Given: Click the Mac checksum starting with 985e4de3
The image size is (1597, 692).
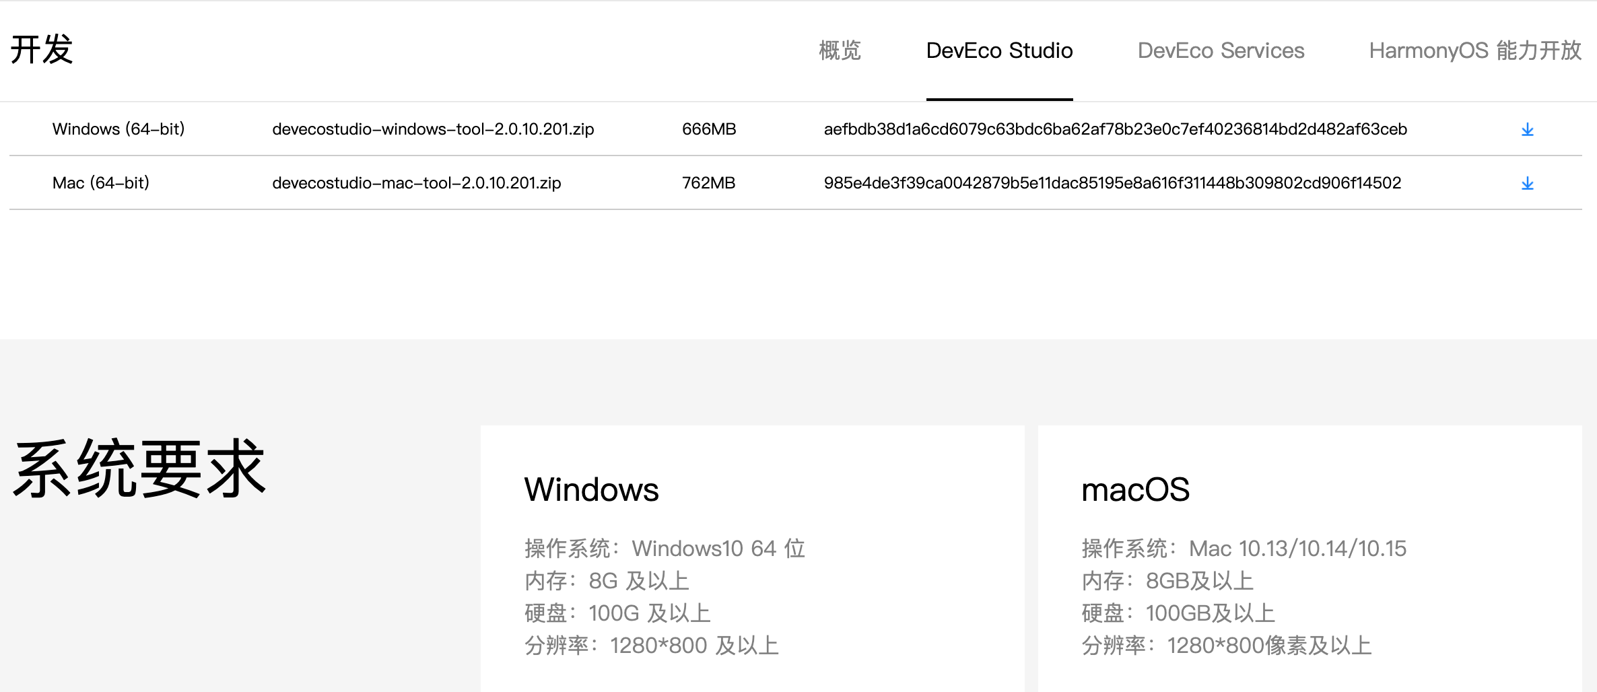Looking at the screenshot, I should [1112, 182].
